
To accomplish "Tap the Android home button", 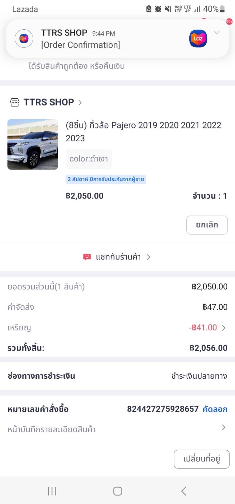I will (117, 491).
